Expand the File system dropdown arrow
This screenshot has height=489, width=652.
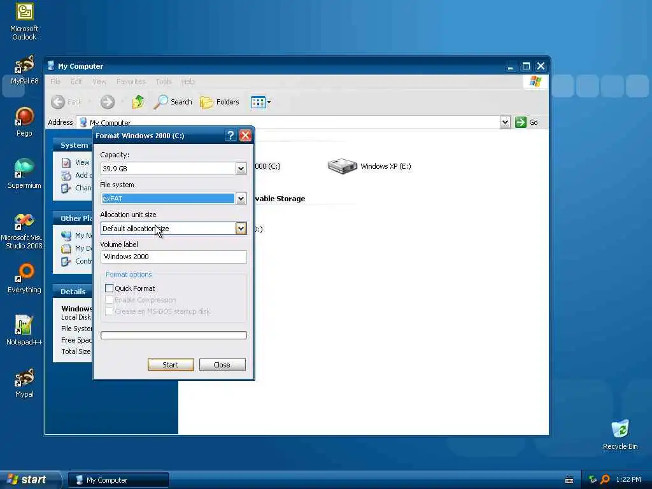[241, 199]
